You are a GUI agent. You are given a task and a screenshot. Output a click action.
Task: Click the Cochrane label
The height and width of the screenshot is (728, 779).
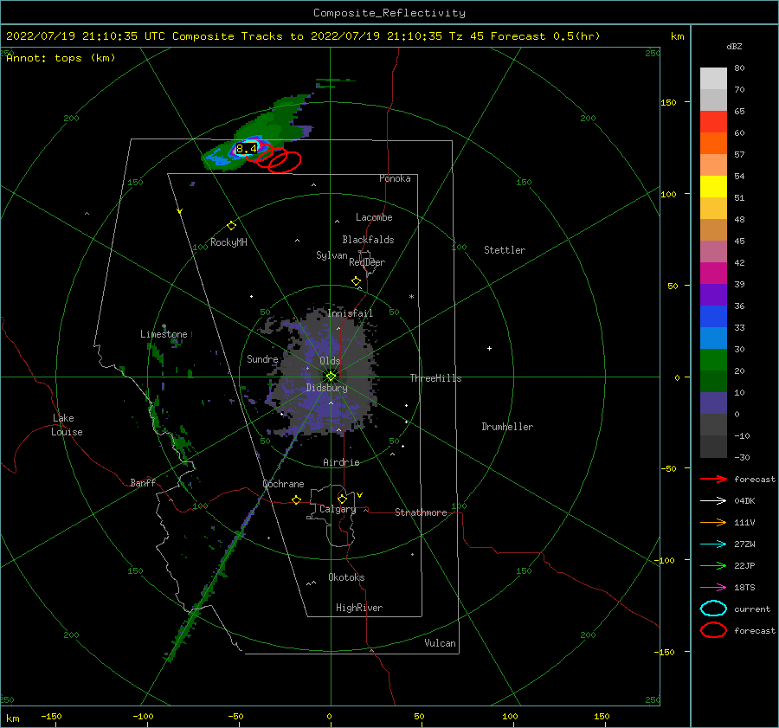tap(283, 484)
